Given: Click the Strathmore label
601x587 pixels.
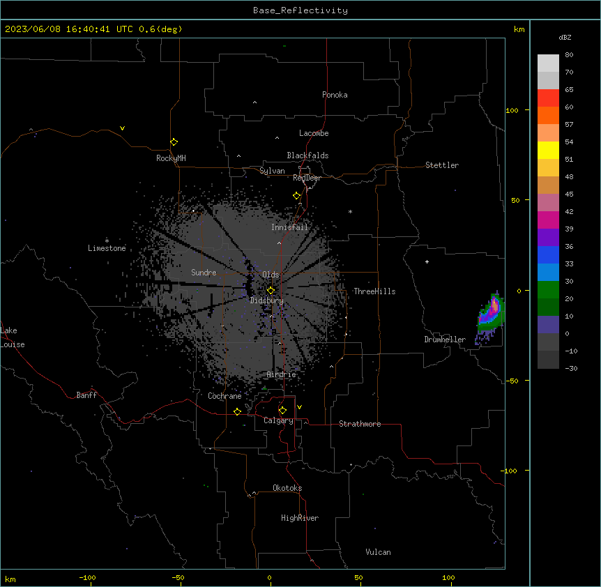Looking at the screenshot, I should tap(360, 424).
